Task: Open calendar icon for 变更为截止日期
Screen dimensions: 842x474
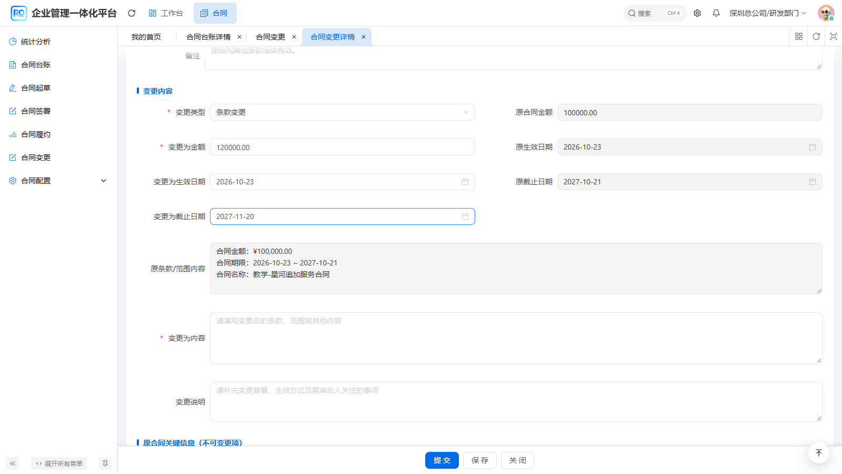Action: pyautogui.click(x=465, y=216)
